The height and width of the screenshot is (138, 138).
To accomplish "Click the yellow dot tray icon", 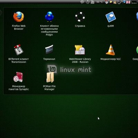I will click(x=111, y=2).
